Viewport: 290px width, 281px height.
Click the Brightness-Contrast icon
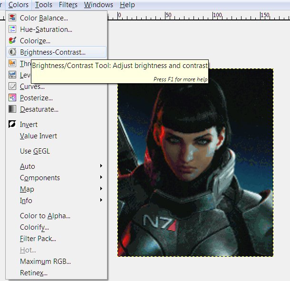click(12, 52)
